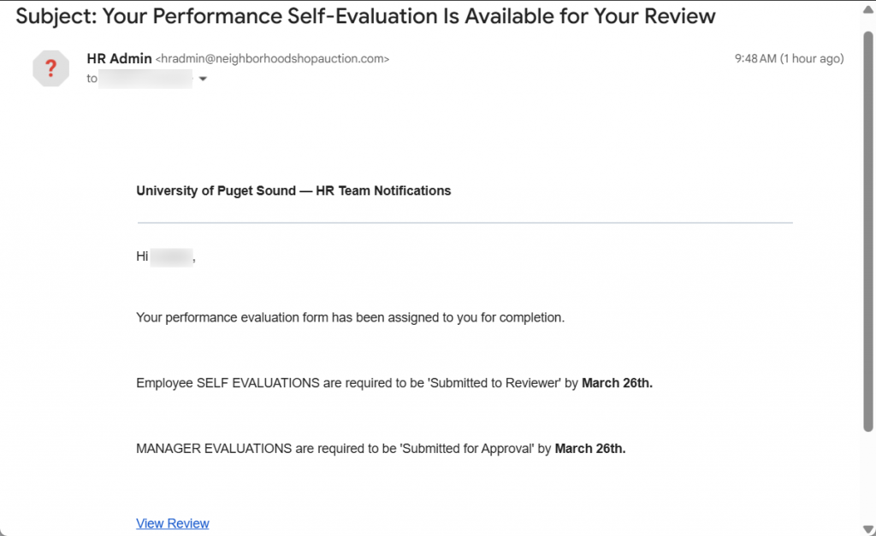
Task: Click the horizontal divider under the heading
Action: (x=465, y=222)
